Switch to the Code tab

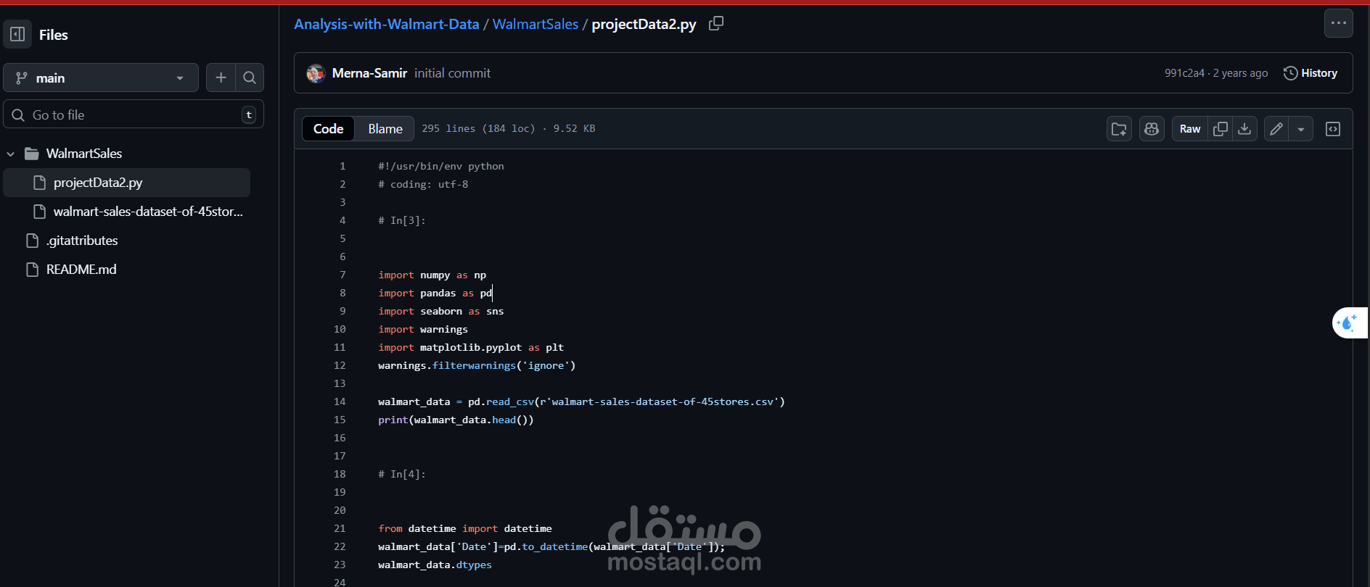click(328, 128)
